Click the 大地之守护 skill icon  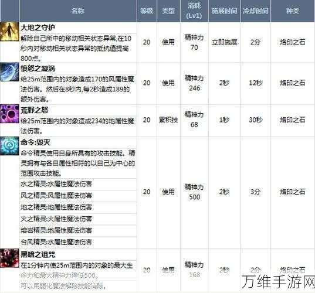pos(9,32)
